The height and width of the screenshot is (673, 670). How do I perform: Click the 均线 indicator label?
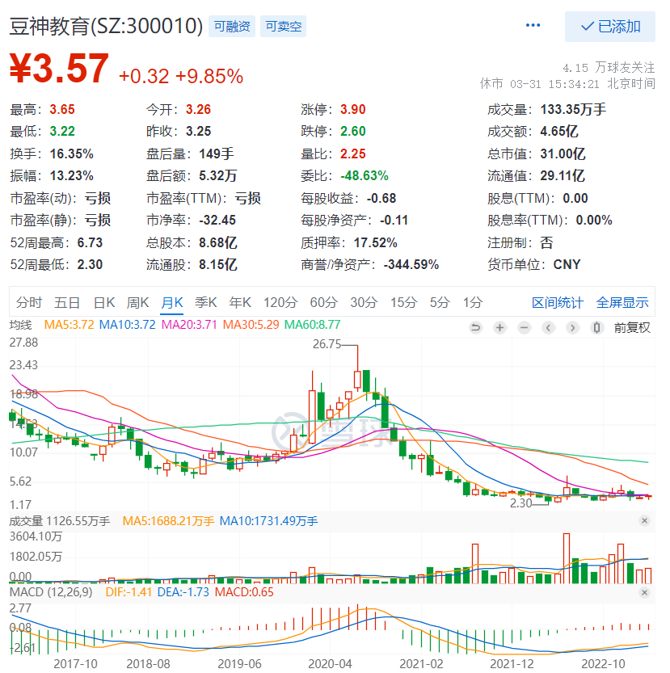click(x=21, y=325)
